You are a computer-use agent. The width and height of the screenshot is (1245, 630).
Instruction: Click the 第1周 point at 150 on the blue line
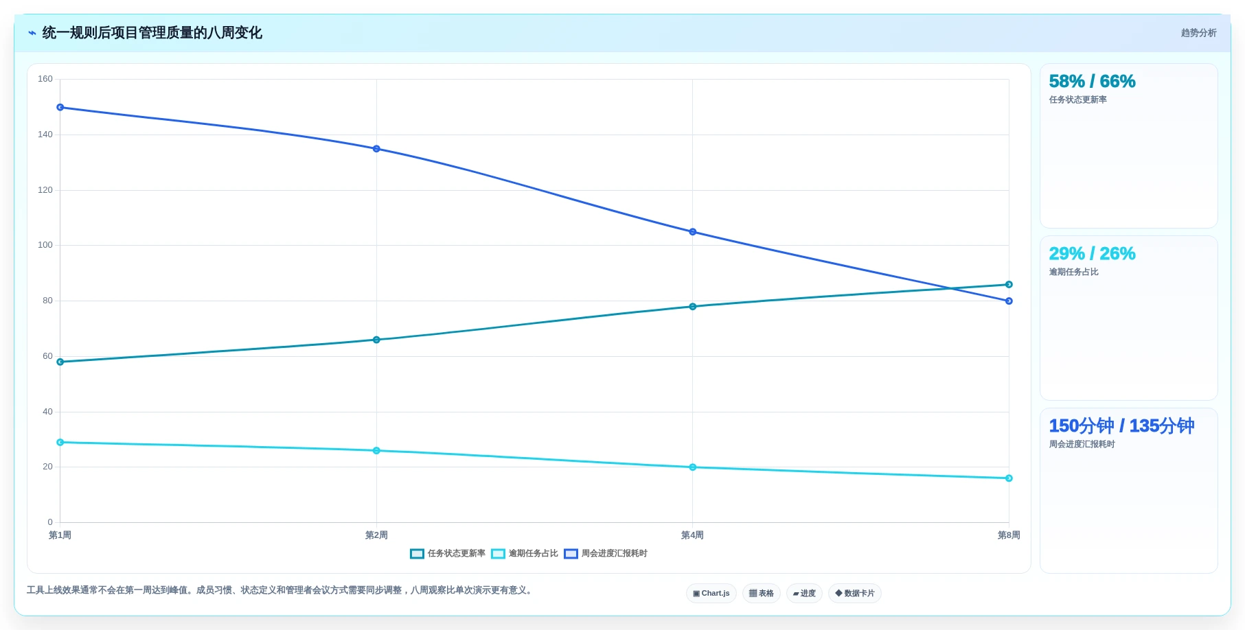coord(60,108)
